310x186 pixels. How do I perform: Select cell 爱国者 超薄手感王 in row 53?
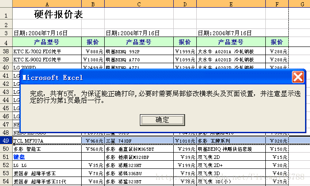point(47,173)
